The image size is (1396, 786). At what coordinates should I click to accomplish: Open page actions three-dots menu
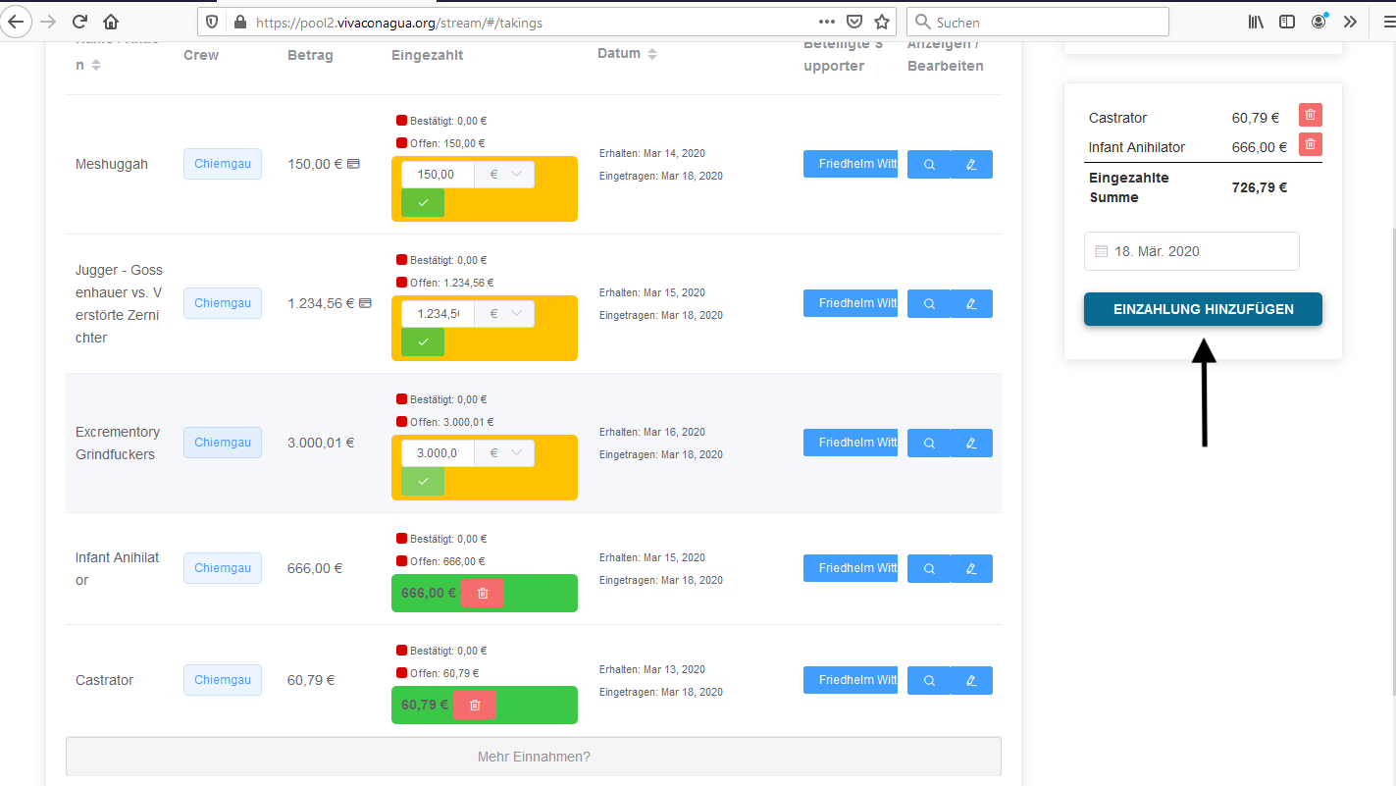click(x=826, y=22)
